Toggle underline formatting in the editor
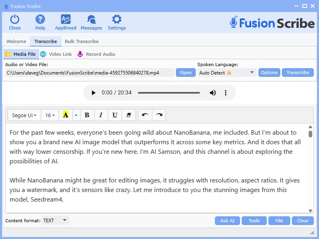Viewport: 319px width, 239px height. click(114, 115)
